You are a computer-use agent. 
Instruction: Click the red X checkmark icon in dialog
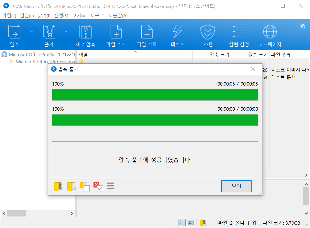point(98,186)
